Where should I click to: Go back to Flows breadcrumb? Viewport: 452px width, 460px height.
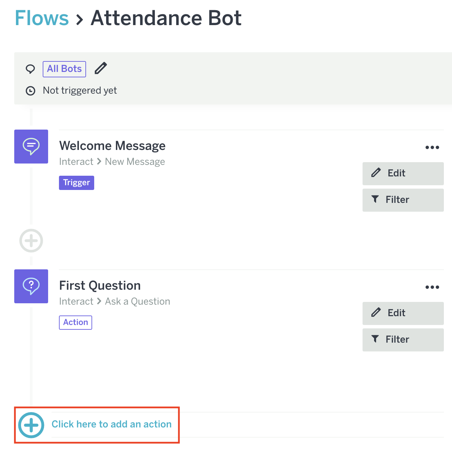[42, 18]
